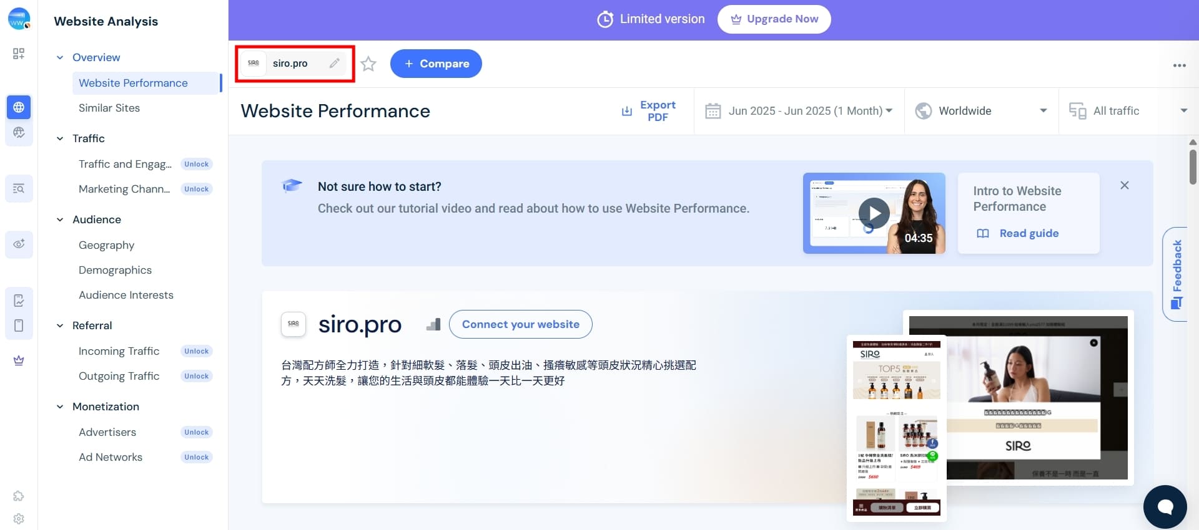Click the bar-chart rank icon beside siro.pro
1199x530 pixels.
[x=433, y=324]
